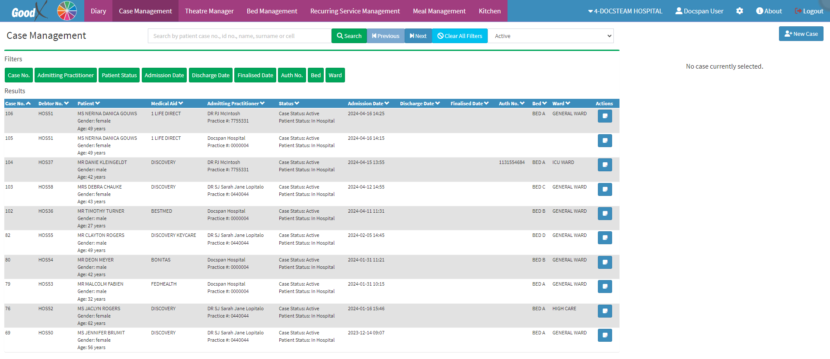Sort by Admission Date column header
The height and width of the screenshot is (359, 830).
(368, 104)
